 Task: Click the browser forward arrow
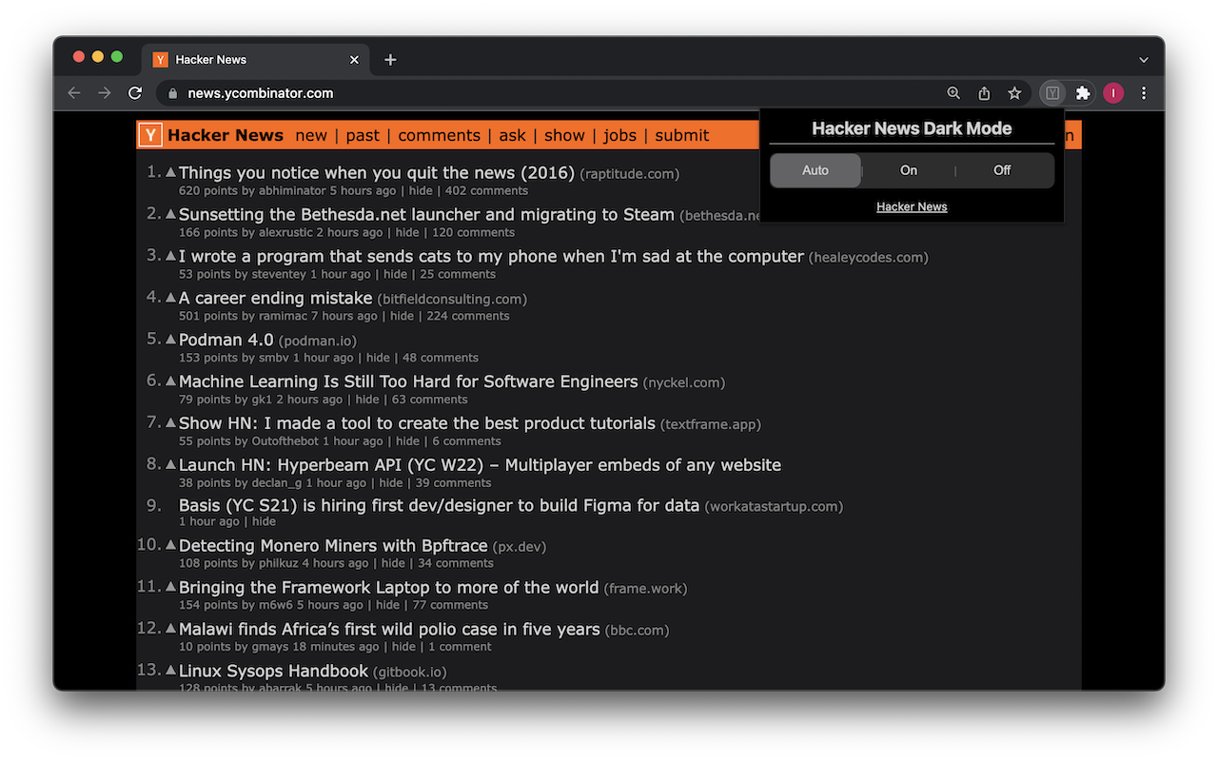(x=105, y=93)
